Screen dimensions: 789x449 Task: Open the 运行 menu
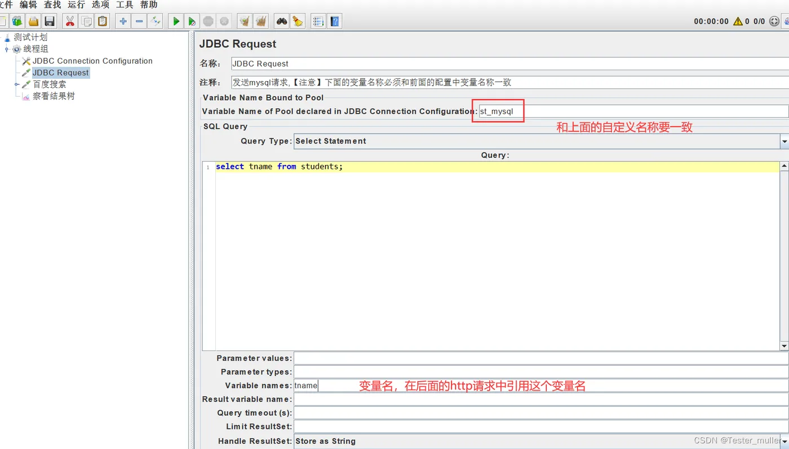tap(76, 5)
